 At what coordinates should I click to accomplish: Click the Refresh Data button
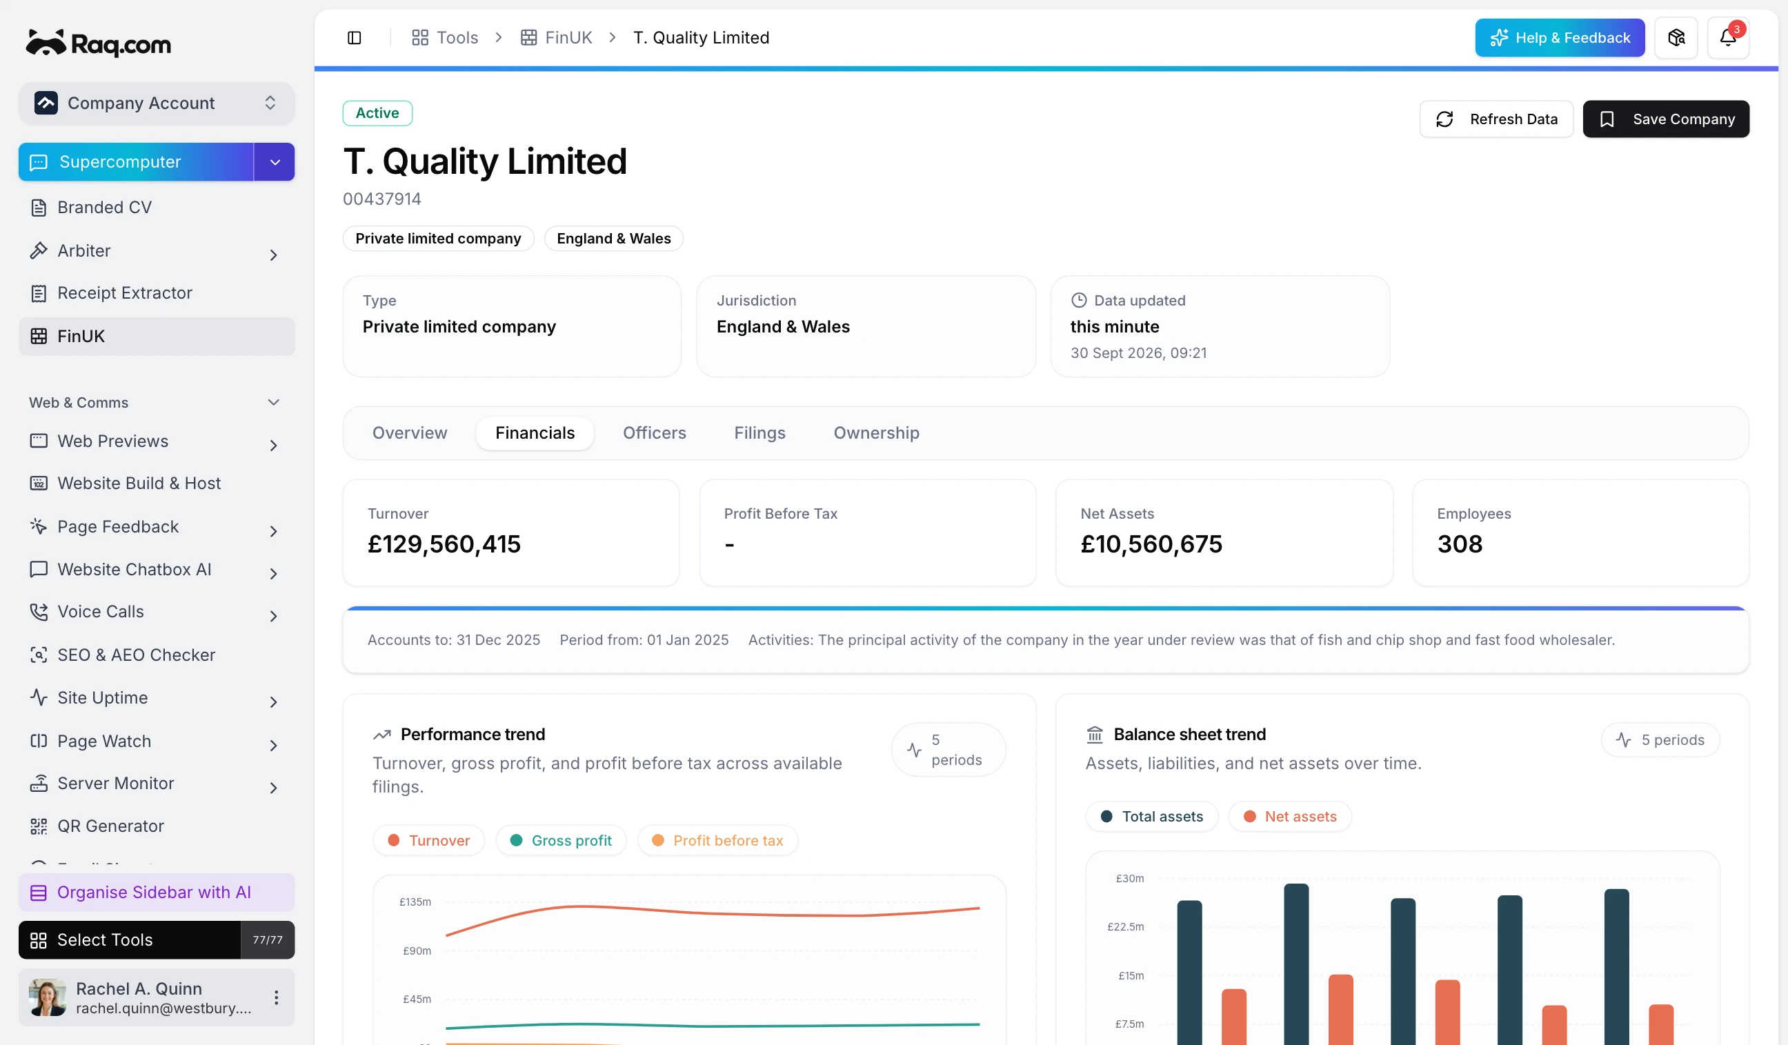click(x=1496, y=119)
